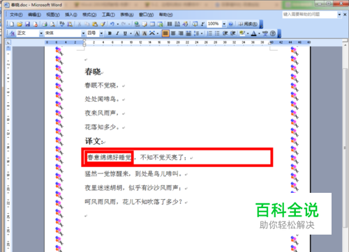This screenshot has width=349, height=252.
Task: Click the vertical scrollbar thumb
Action: click(345, 148)
